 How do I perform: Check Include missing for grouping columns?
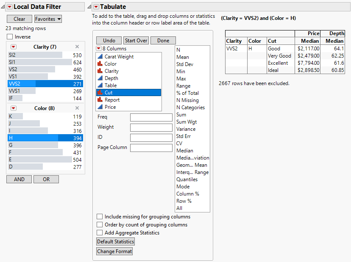pos(100,217)
